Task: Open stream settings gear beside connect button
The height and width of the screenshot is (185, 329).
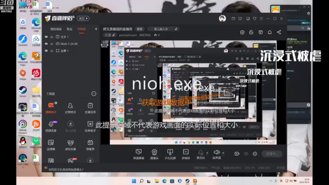Action: (255, 154)
